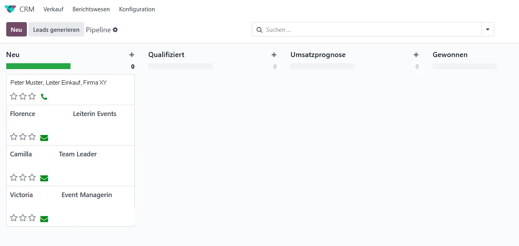Set first priority star on Victoria card
This screenshot has width=519, height=246.
[x=14, y=218]
